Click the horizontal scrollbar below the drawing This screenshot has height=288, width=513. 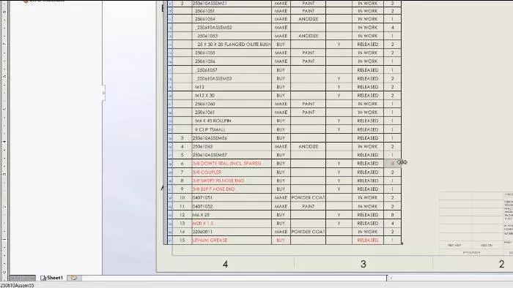pos(451,278)
